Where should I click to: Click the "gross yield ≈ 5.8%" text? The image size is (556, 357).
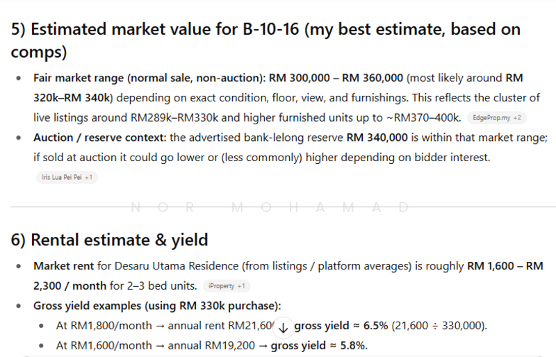click(x=319, y=345)
